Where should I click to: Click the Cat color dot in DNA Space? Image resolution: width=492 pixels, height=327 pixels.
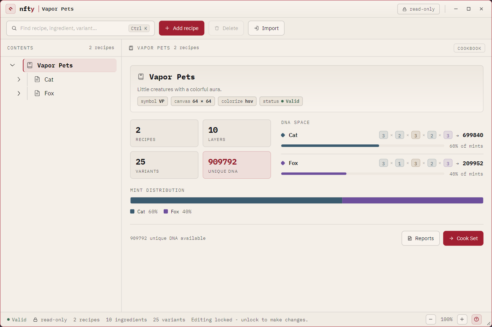point(283,135)
